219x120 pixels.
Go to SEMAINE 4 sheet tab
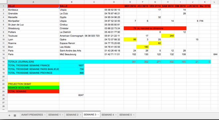point(108,115)
